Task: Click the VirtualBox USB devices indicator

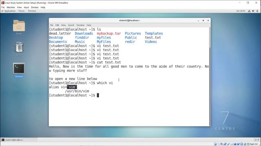Action: (228, 144)
